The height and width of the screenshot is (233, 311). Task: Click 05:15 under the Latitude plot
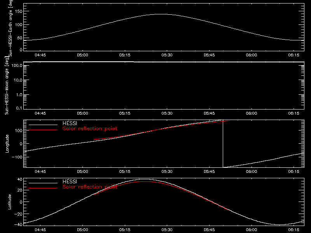tap(125, 230)
